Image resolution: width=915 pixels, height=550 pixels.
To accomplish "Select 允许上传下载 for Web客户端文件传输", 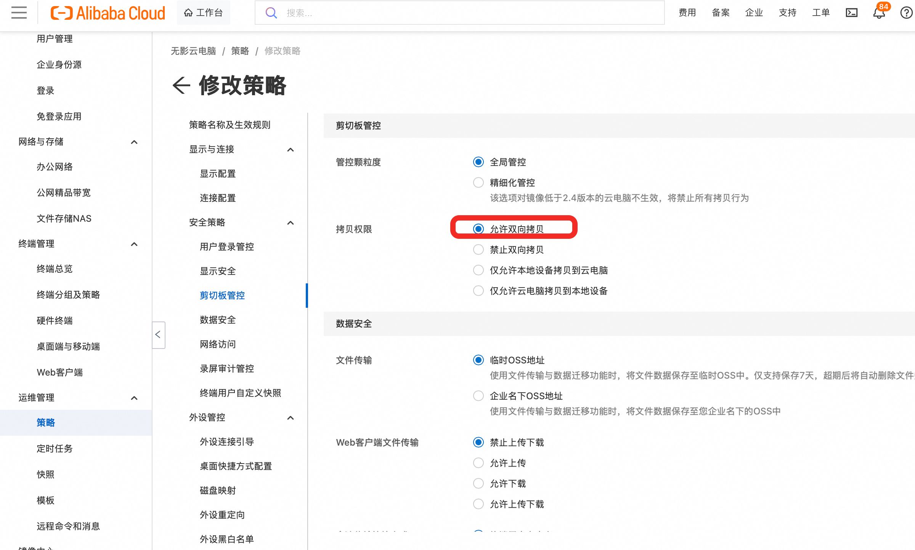I will [x=478, y=504].
